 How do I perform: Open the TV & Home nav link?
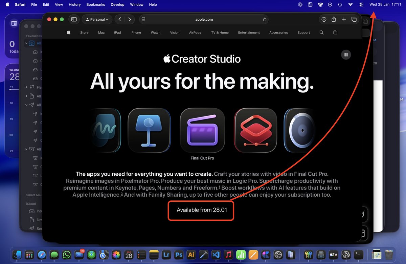(220, 32)
